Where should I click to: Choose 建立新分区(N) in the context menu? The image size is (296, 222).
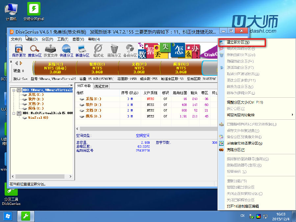[242, 42]
